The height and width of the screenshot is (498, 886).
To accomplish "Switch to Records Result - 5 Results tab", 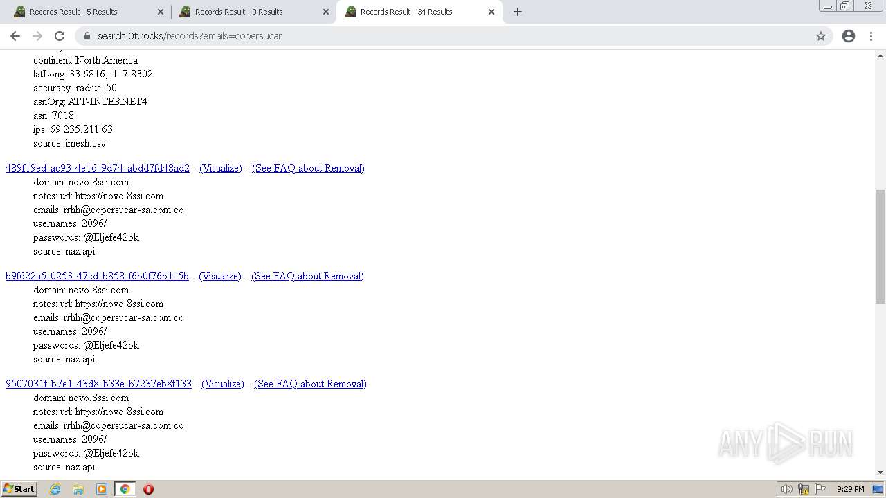I will 87,12.
